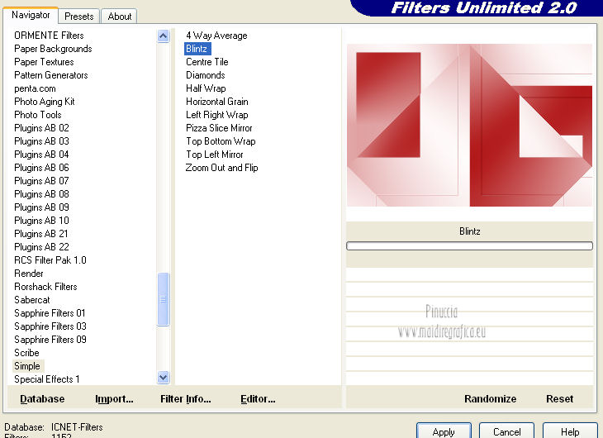Click the red filter preview image
Screen dimensions: 603x438
point(469,125)
